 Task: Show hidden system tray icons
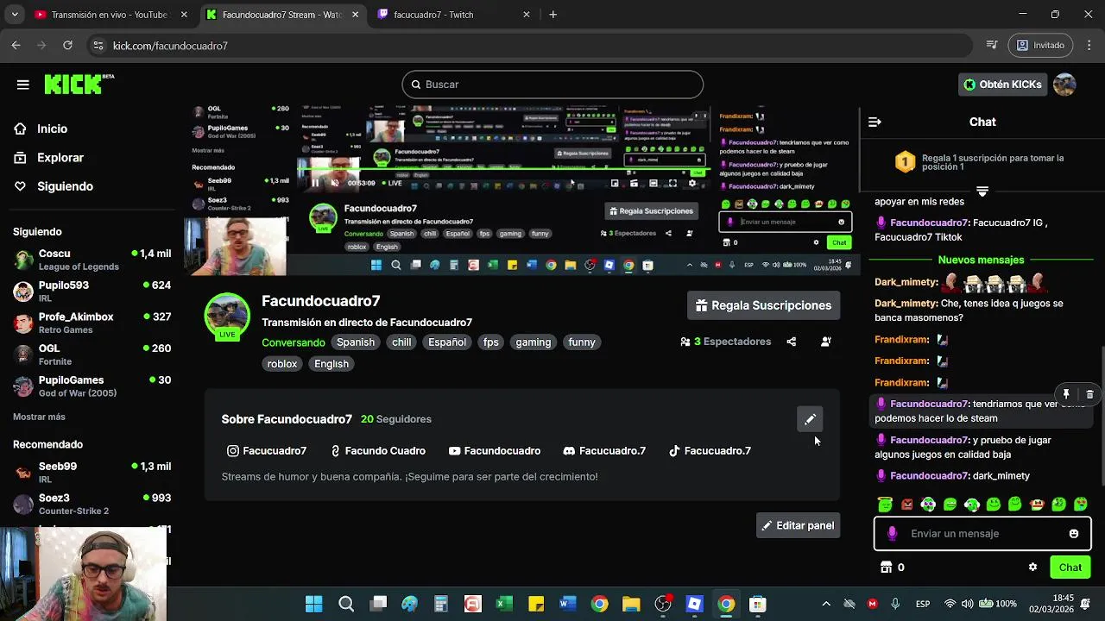click(826, 605)
